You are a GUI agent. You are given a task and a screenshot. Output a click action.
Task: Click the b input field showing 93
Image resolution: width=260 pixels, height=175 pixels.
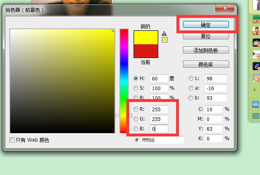pos(216,98)
